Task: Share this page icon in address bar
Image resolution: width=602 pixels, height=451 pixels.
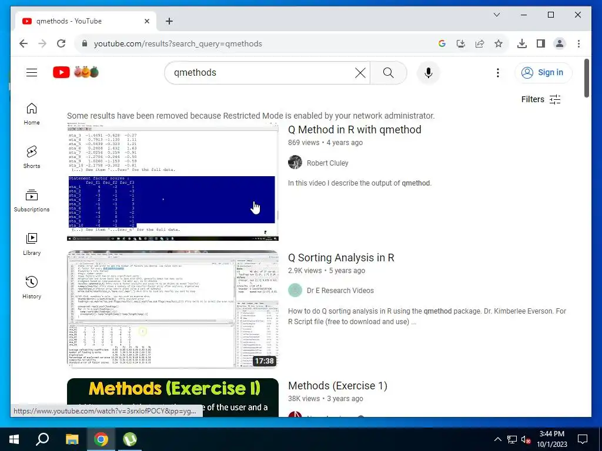Action: (x=480, y=43)
